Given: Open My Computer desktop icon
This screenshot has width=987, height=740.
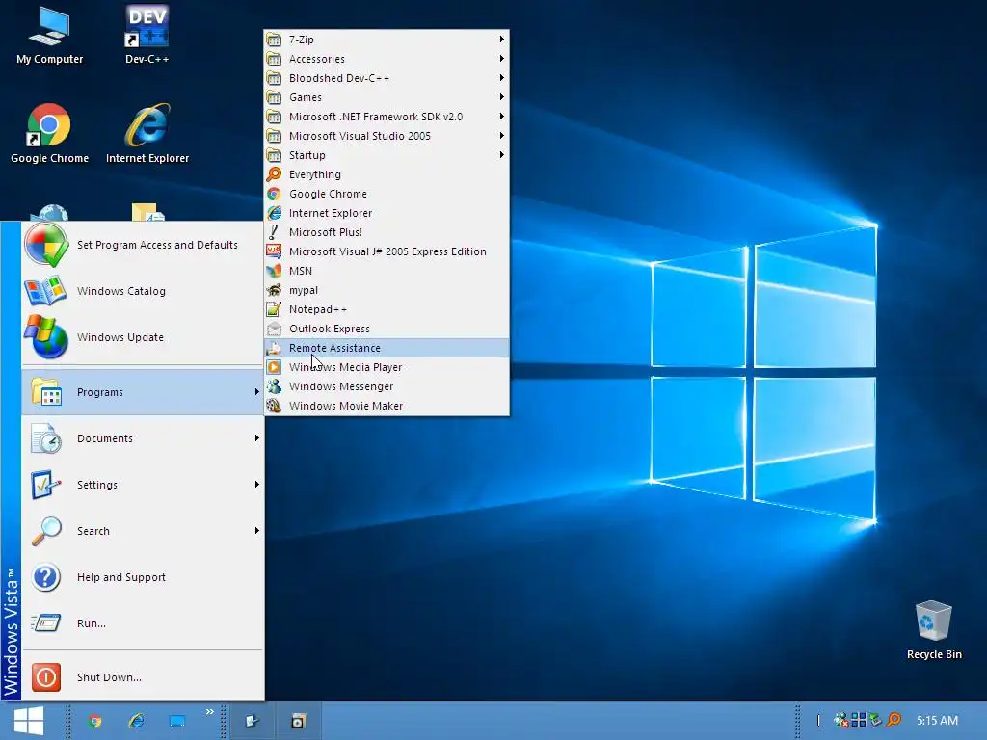Looking at the screenshot, I should point(49,35).
